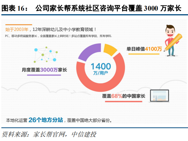Click the 覆盖68%的中国家长 label

[x=124, y=96]
